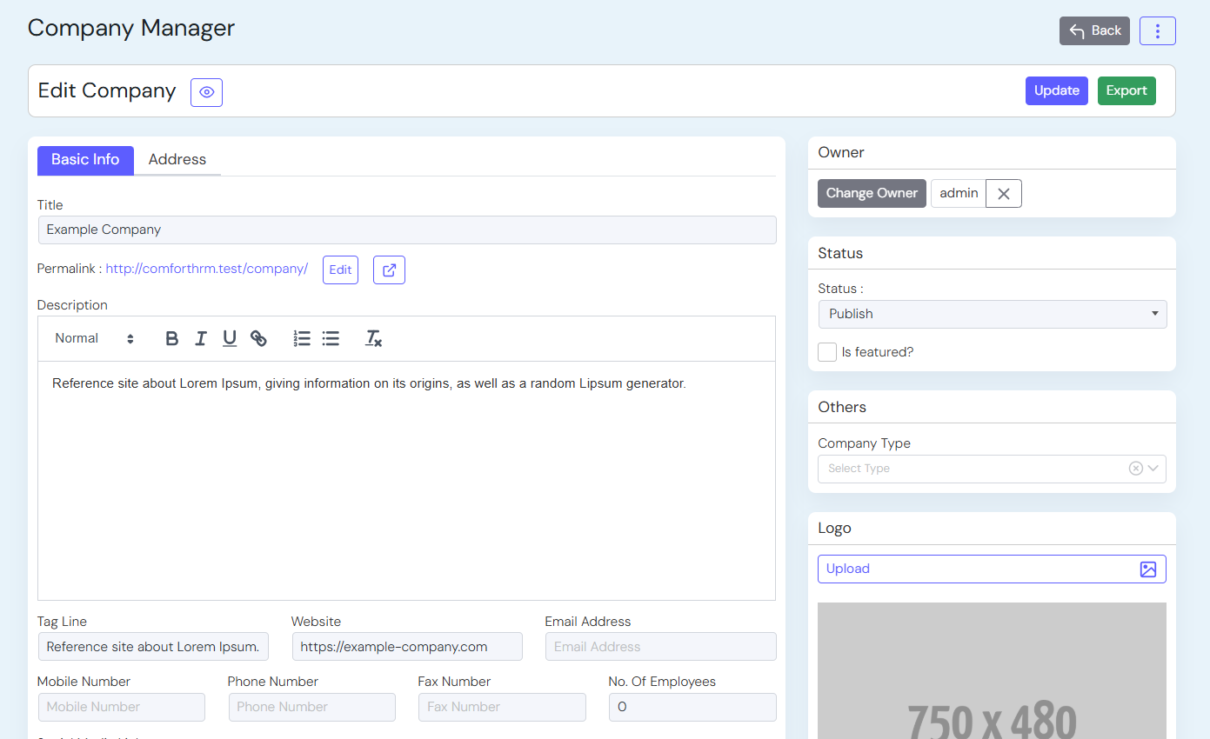This screenshot has height=739, width=1210.
Task: Remove admin owner with X button
Action: [x=1003, y=194]
